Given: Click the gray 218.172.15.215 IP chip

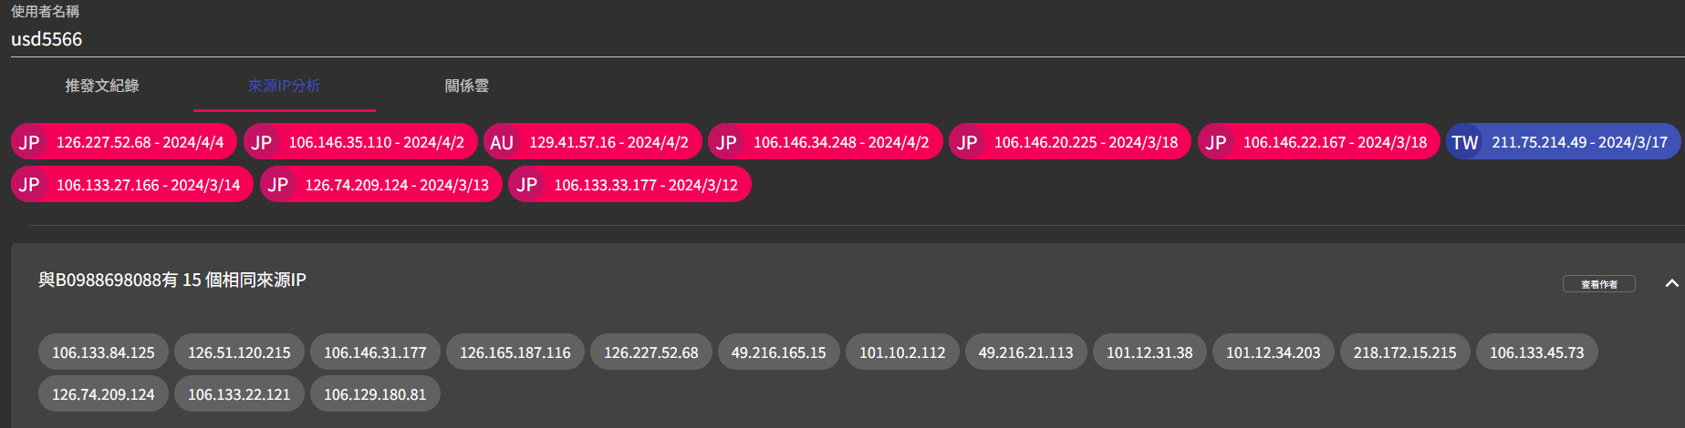Looking at the screenshot, I should point(1404,352).
